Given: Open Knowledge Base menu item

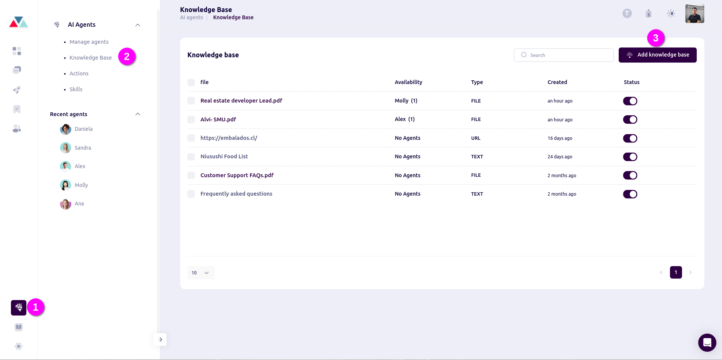Looking at the screenshot, I should click(90, 58).
